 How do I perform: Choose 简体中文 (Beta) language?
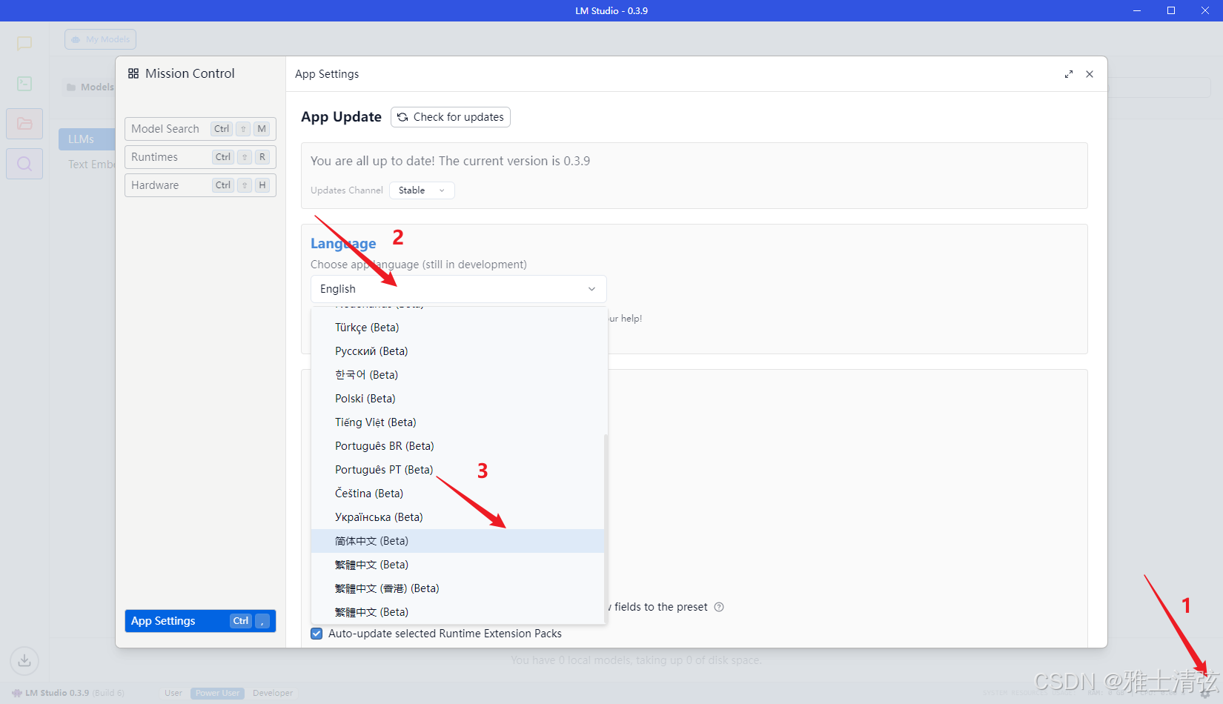point(457,541)
